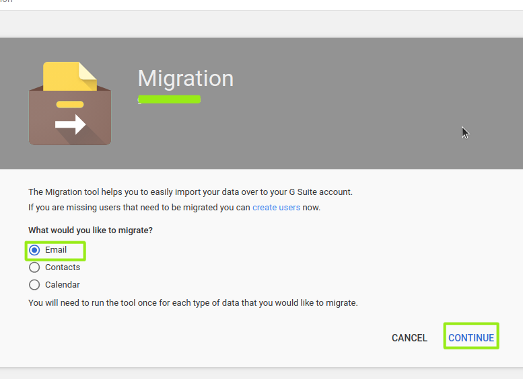Click the "Migration" heading title

[x=185, y=79]
